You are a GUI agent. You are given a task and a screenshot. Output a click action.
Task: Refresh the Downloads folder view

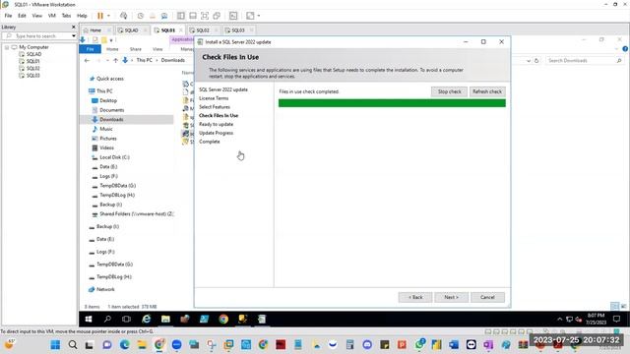click(x=536, y=61)
